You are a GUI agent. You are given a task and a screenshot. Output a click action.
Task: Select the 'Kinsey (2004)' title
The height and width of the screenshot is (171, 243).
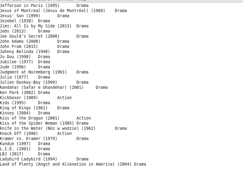(x=15, y=113)
